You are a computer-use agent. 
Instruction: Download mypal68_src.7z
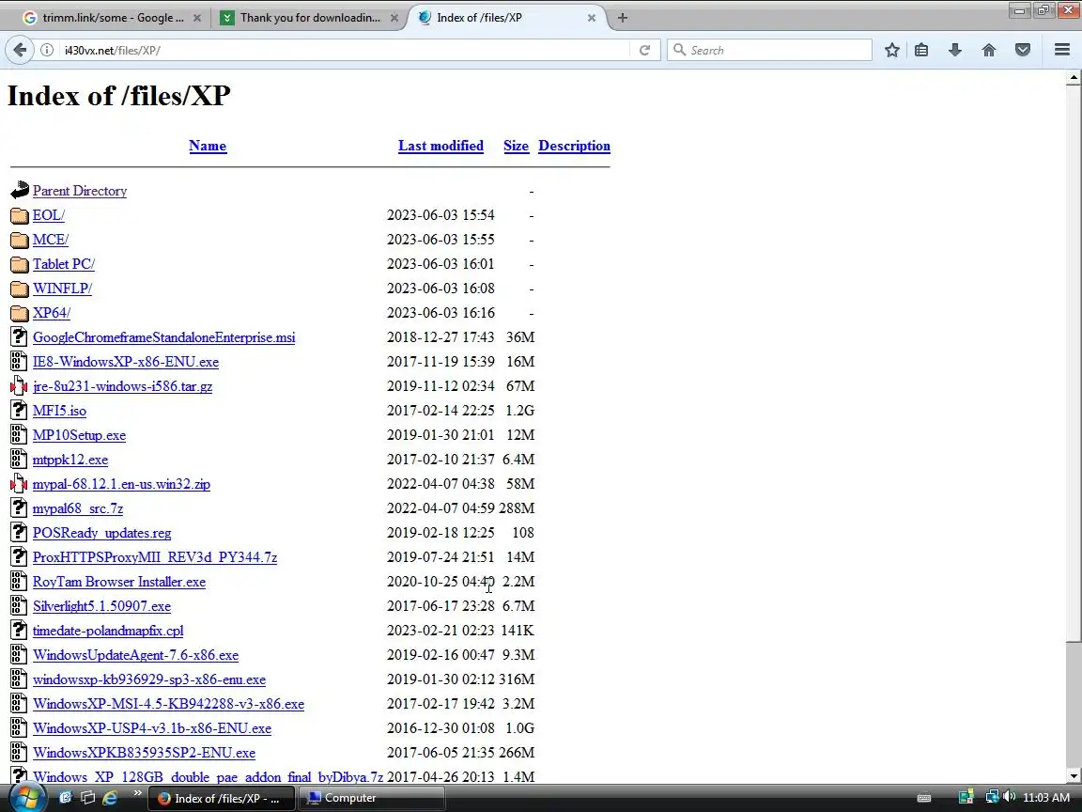point(78,508)
